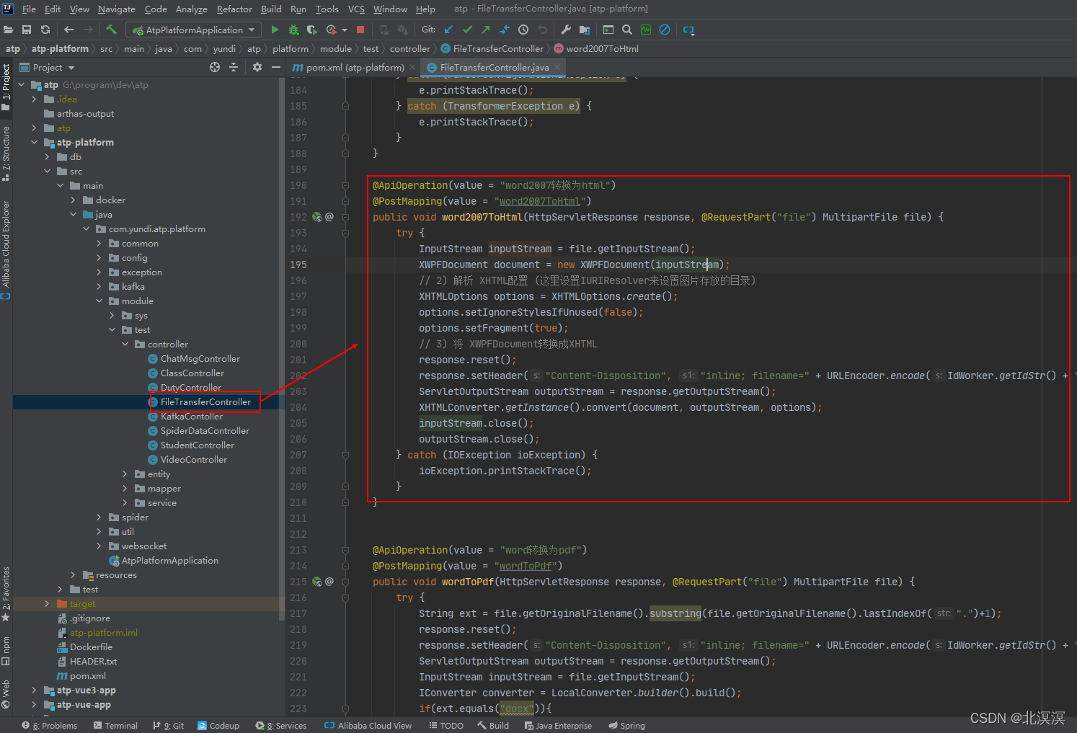Open the Structure side panel tab

coord(6,154)
